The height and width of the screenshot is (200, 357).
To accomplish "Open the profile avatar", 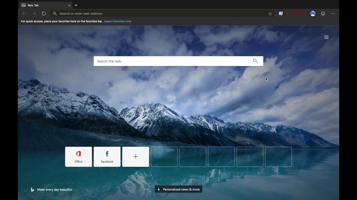I will coord(313,14).
